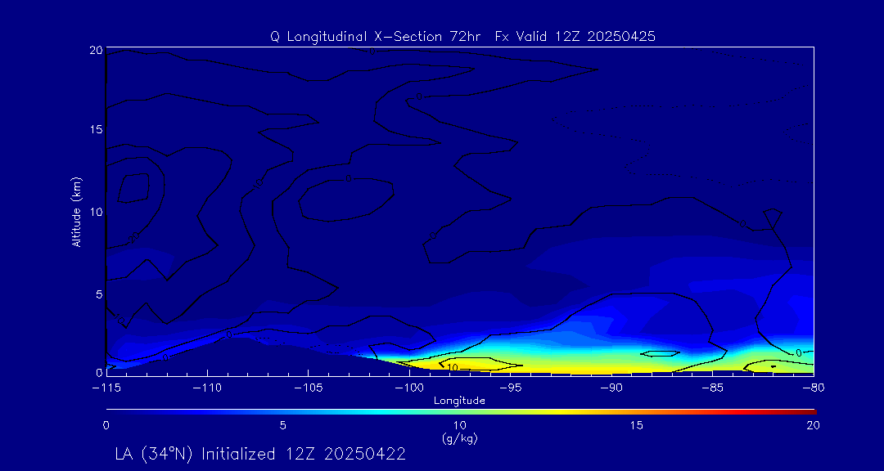Select the "(g/kg)" units label under color bar
The width and height of the screenshot is (884, 471).
point(459,437)
